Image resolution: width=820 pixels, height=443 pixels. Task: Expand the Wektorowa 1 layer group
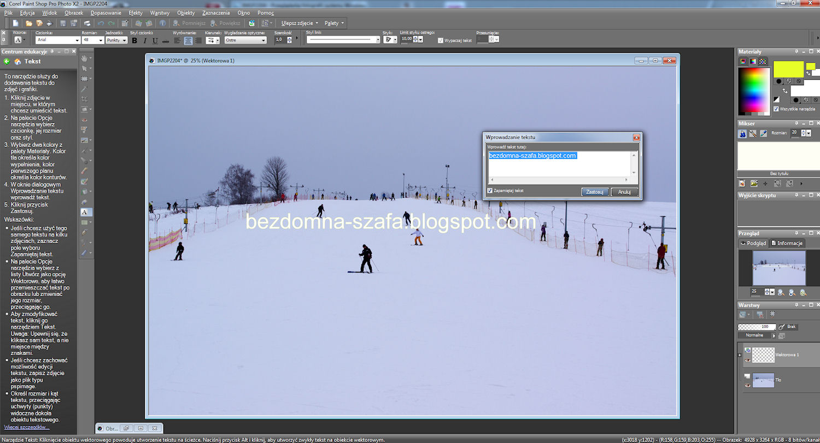pyautogui.click(x=740, y=355)
